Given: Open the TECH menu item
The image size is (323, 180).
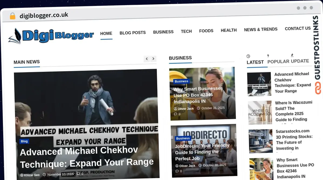Looking at the screenshot, I should (x=186, y=31).
